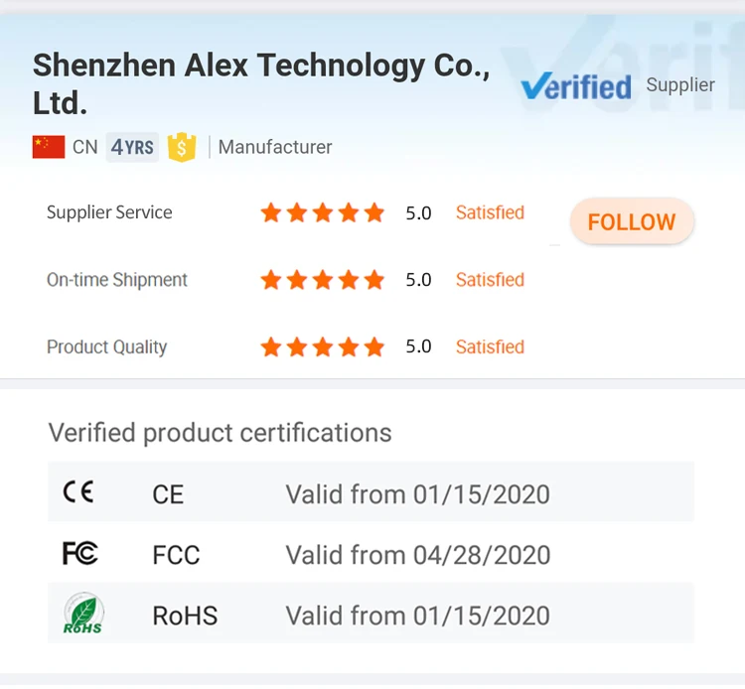Click the 4YRS badge
745x689 pixels.
[132, 147]
